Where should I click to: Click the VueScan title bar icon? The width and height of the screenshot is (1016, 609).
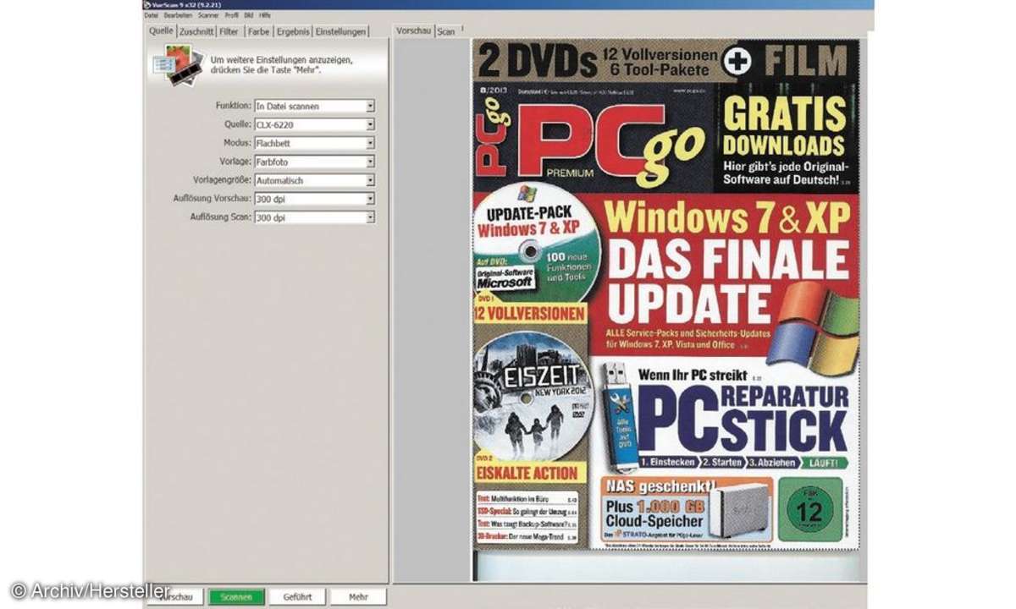[x=148, y=4]
